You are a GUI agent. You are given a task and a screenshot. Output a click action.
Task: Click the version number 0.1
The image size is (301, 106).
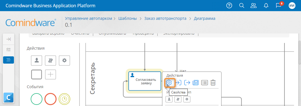69,25
